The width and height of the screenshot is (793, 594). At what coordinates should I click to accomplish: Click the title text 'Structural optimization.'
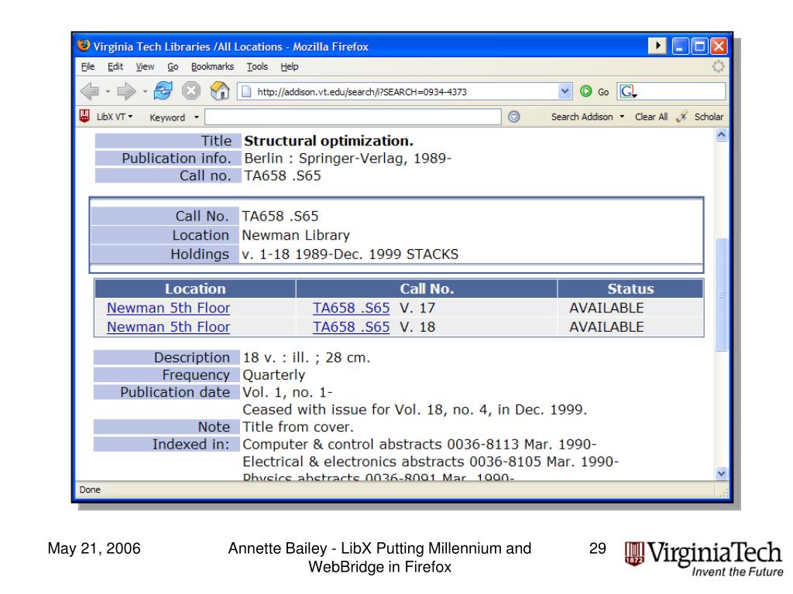(328, 141)
